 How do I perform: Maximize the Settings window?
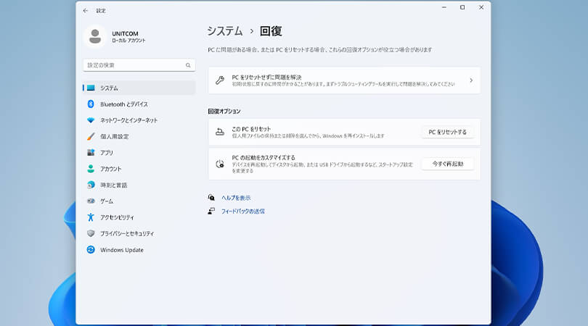pyautogui.click(x=462, y=7)
